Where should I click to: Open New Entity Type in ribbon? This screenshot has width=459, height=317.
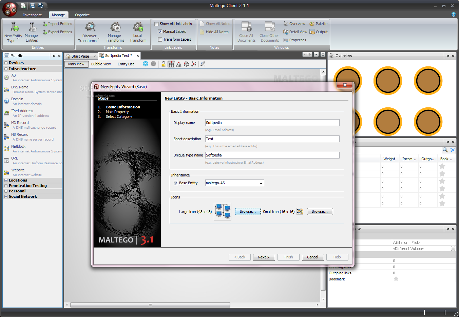click(x=13, y=32)
